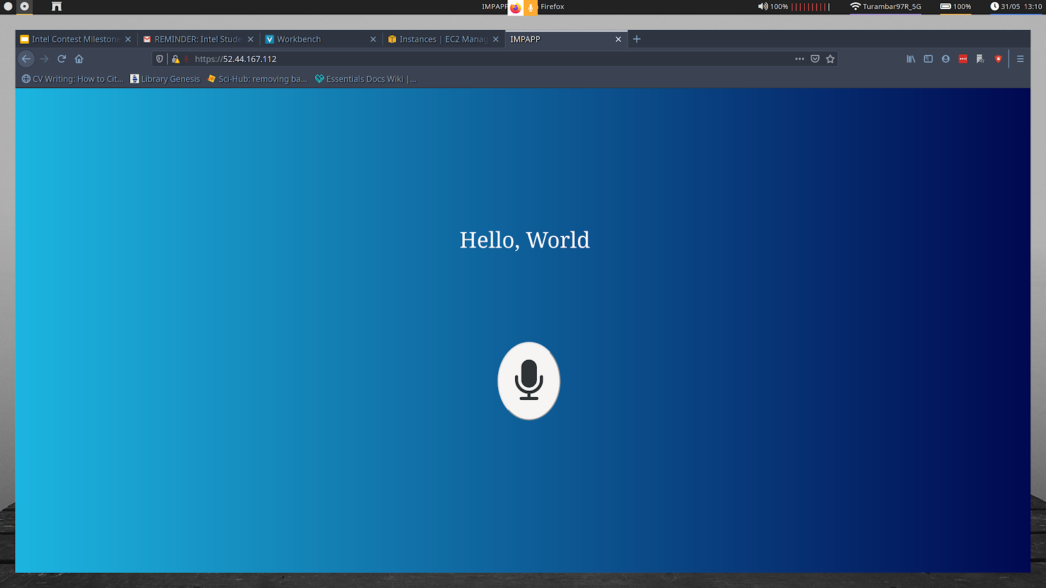The image size is (1046, 588).
Task: Open the Firefox Library icon
Action: [911, 59]
